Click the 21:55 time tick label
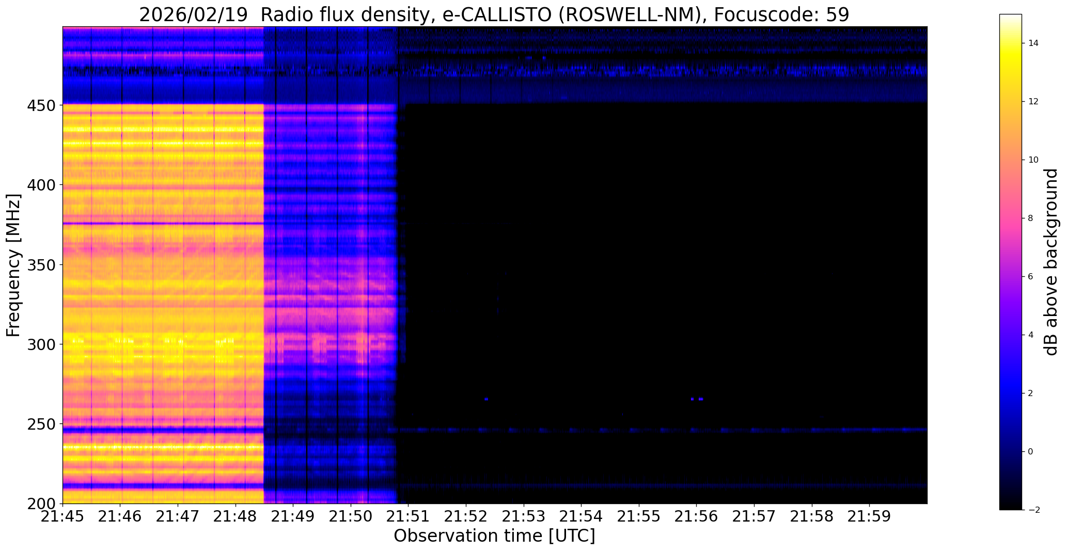The image size is (1067, 551). pyautogui.click(x=639, y=517)
